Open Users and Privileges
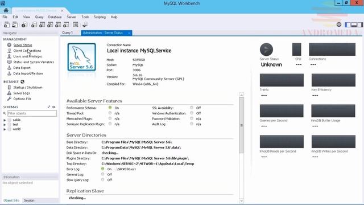The image size is (364, 205). [x=28, y=56]
